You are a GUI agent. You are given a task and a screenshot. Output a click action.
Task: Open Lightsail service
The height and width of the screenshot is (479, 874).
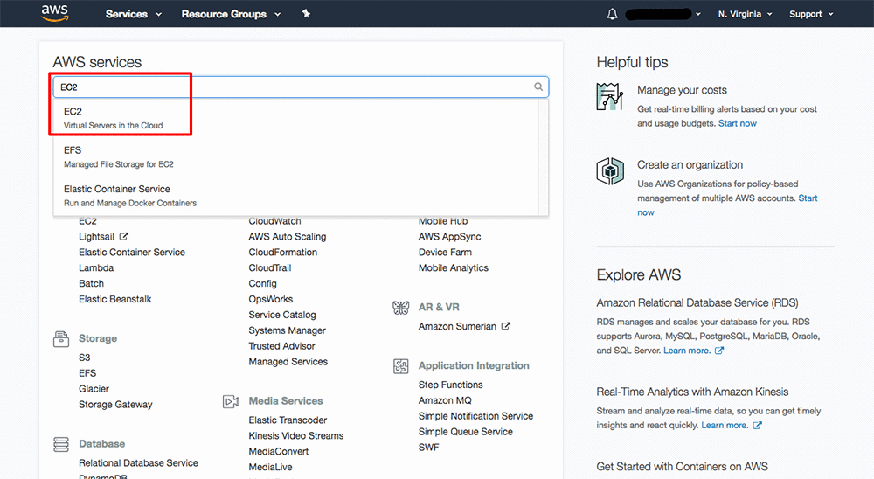96,236
